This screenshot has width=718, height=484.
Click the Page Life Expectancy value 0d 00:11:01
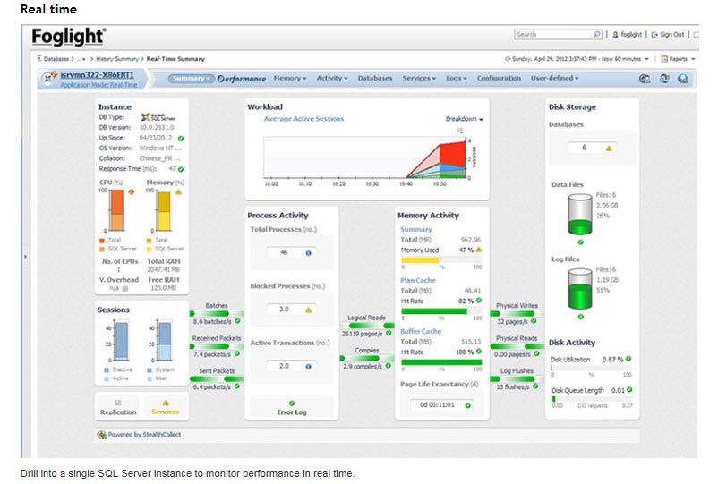pos(437,405)
